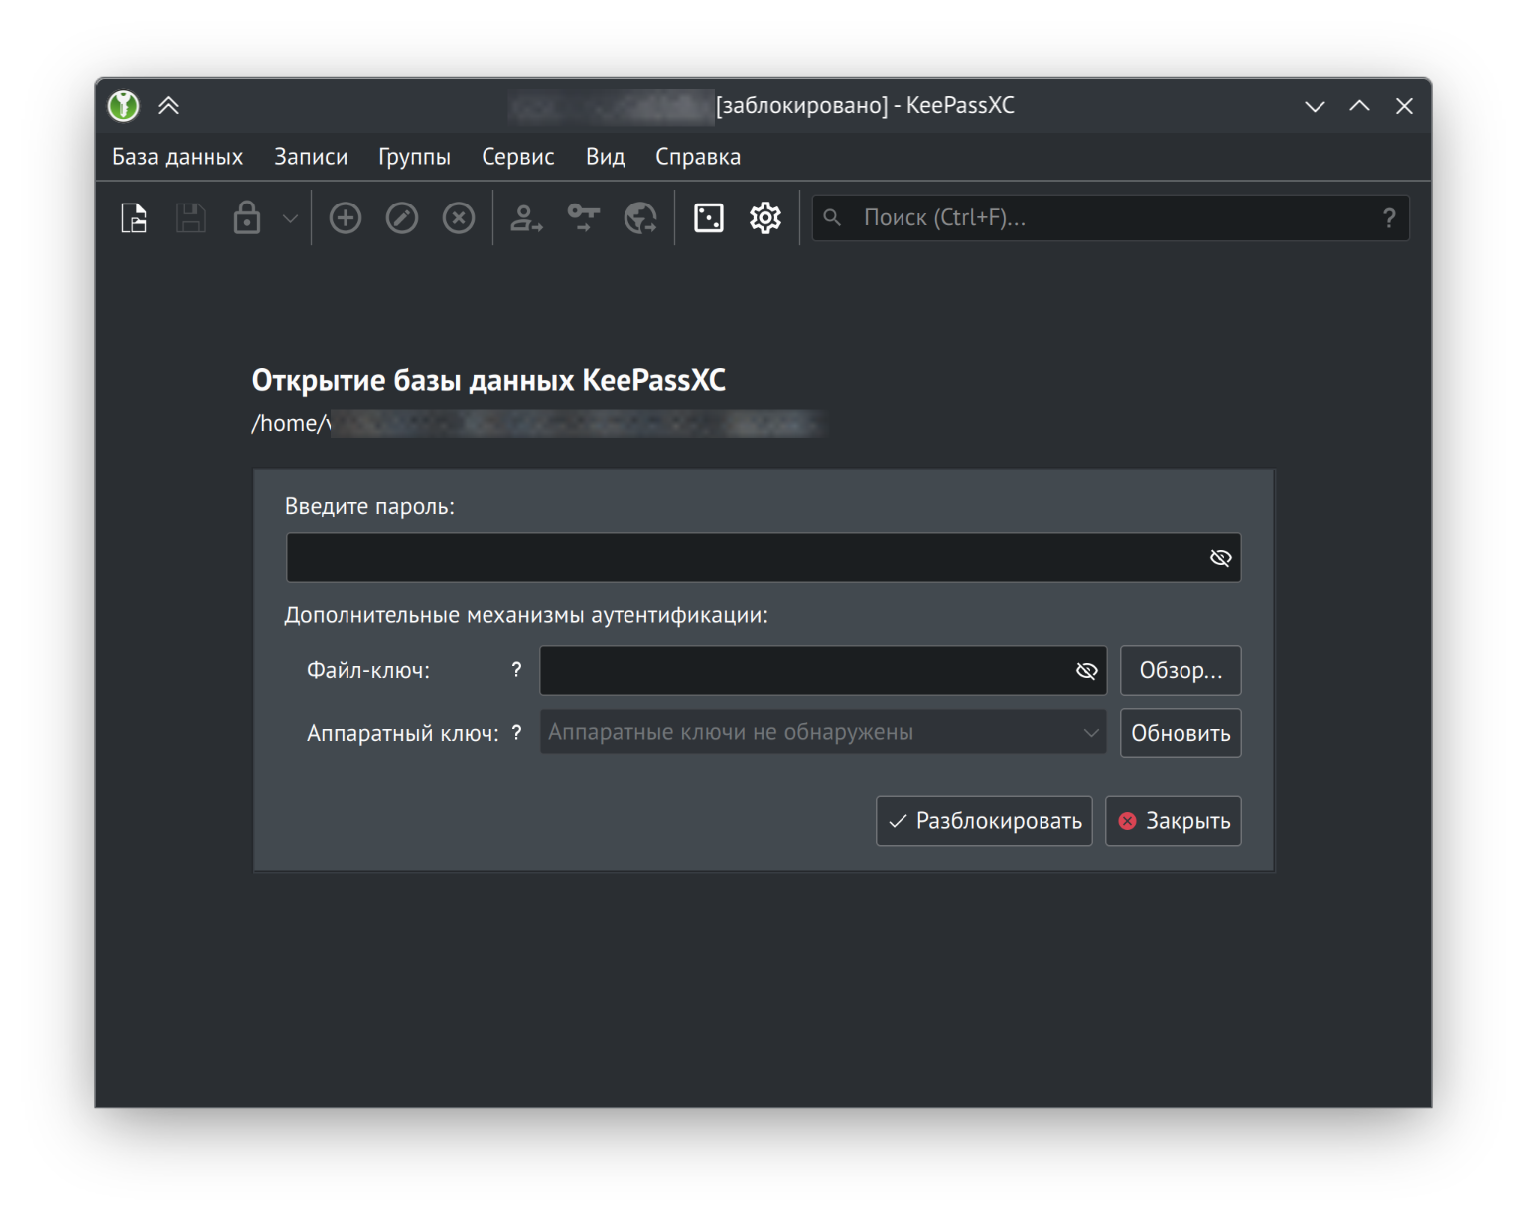Image resolution: width=1528 pixels, height=1221 pixels.
Task: Click the KeePassXC app icon in title bar
Action: tap(124, 105)
